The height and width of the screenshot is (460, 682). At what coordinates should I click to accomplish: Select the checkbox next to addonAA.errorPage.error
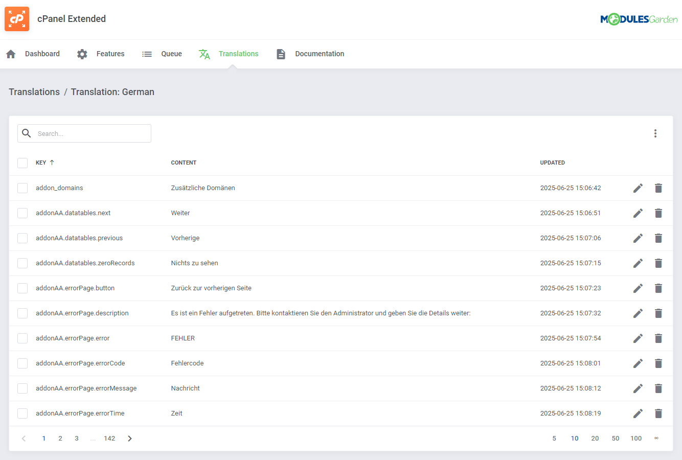click(x=22, y=338)
